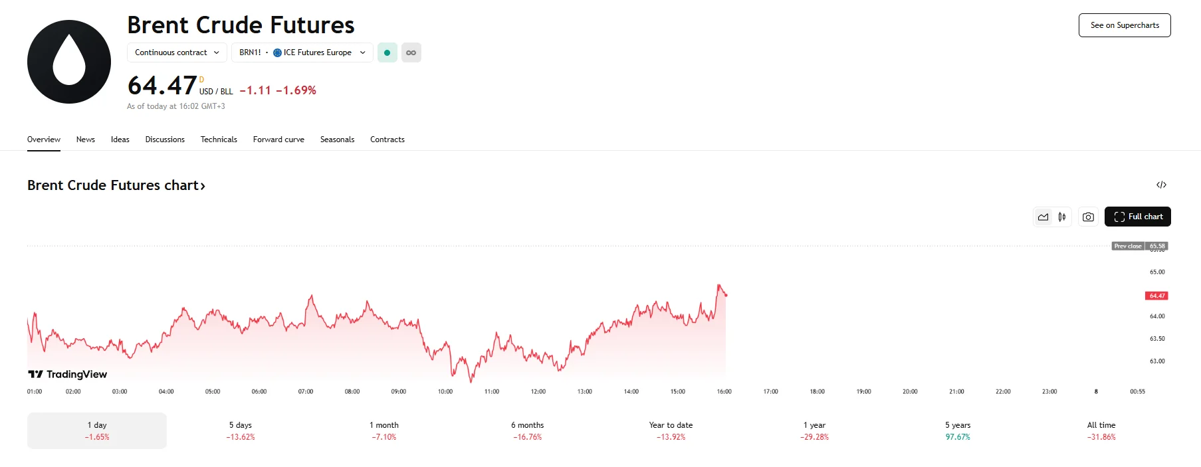Screen dimensions: 1201x467
Task: Select the candlestick chart style icon
Action: coord(1061,217)
